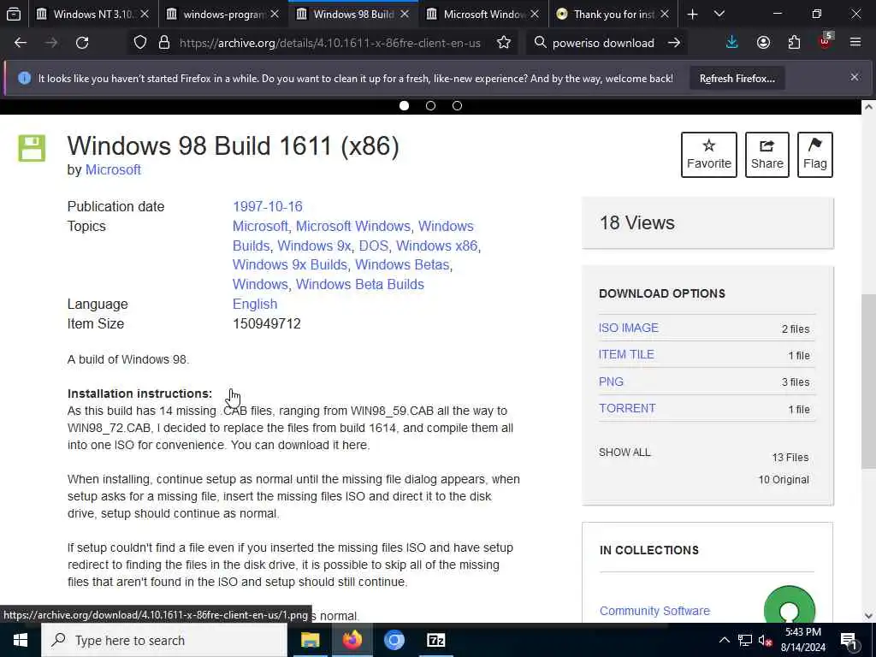Open the Firefox account icon
The height and width of the screenshot is (657, 876).
tap(763, 43)
